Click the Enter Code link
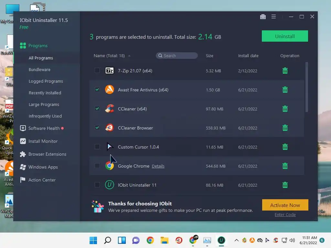The height and width of the screenshot is (248, 331). point(285,214)
